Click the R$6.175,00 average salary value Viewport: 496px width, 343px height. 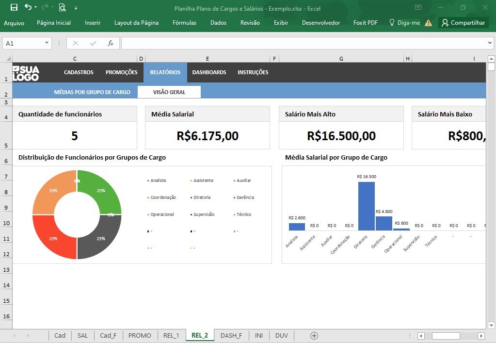tap(208, 136)
